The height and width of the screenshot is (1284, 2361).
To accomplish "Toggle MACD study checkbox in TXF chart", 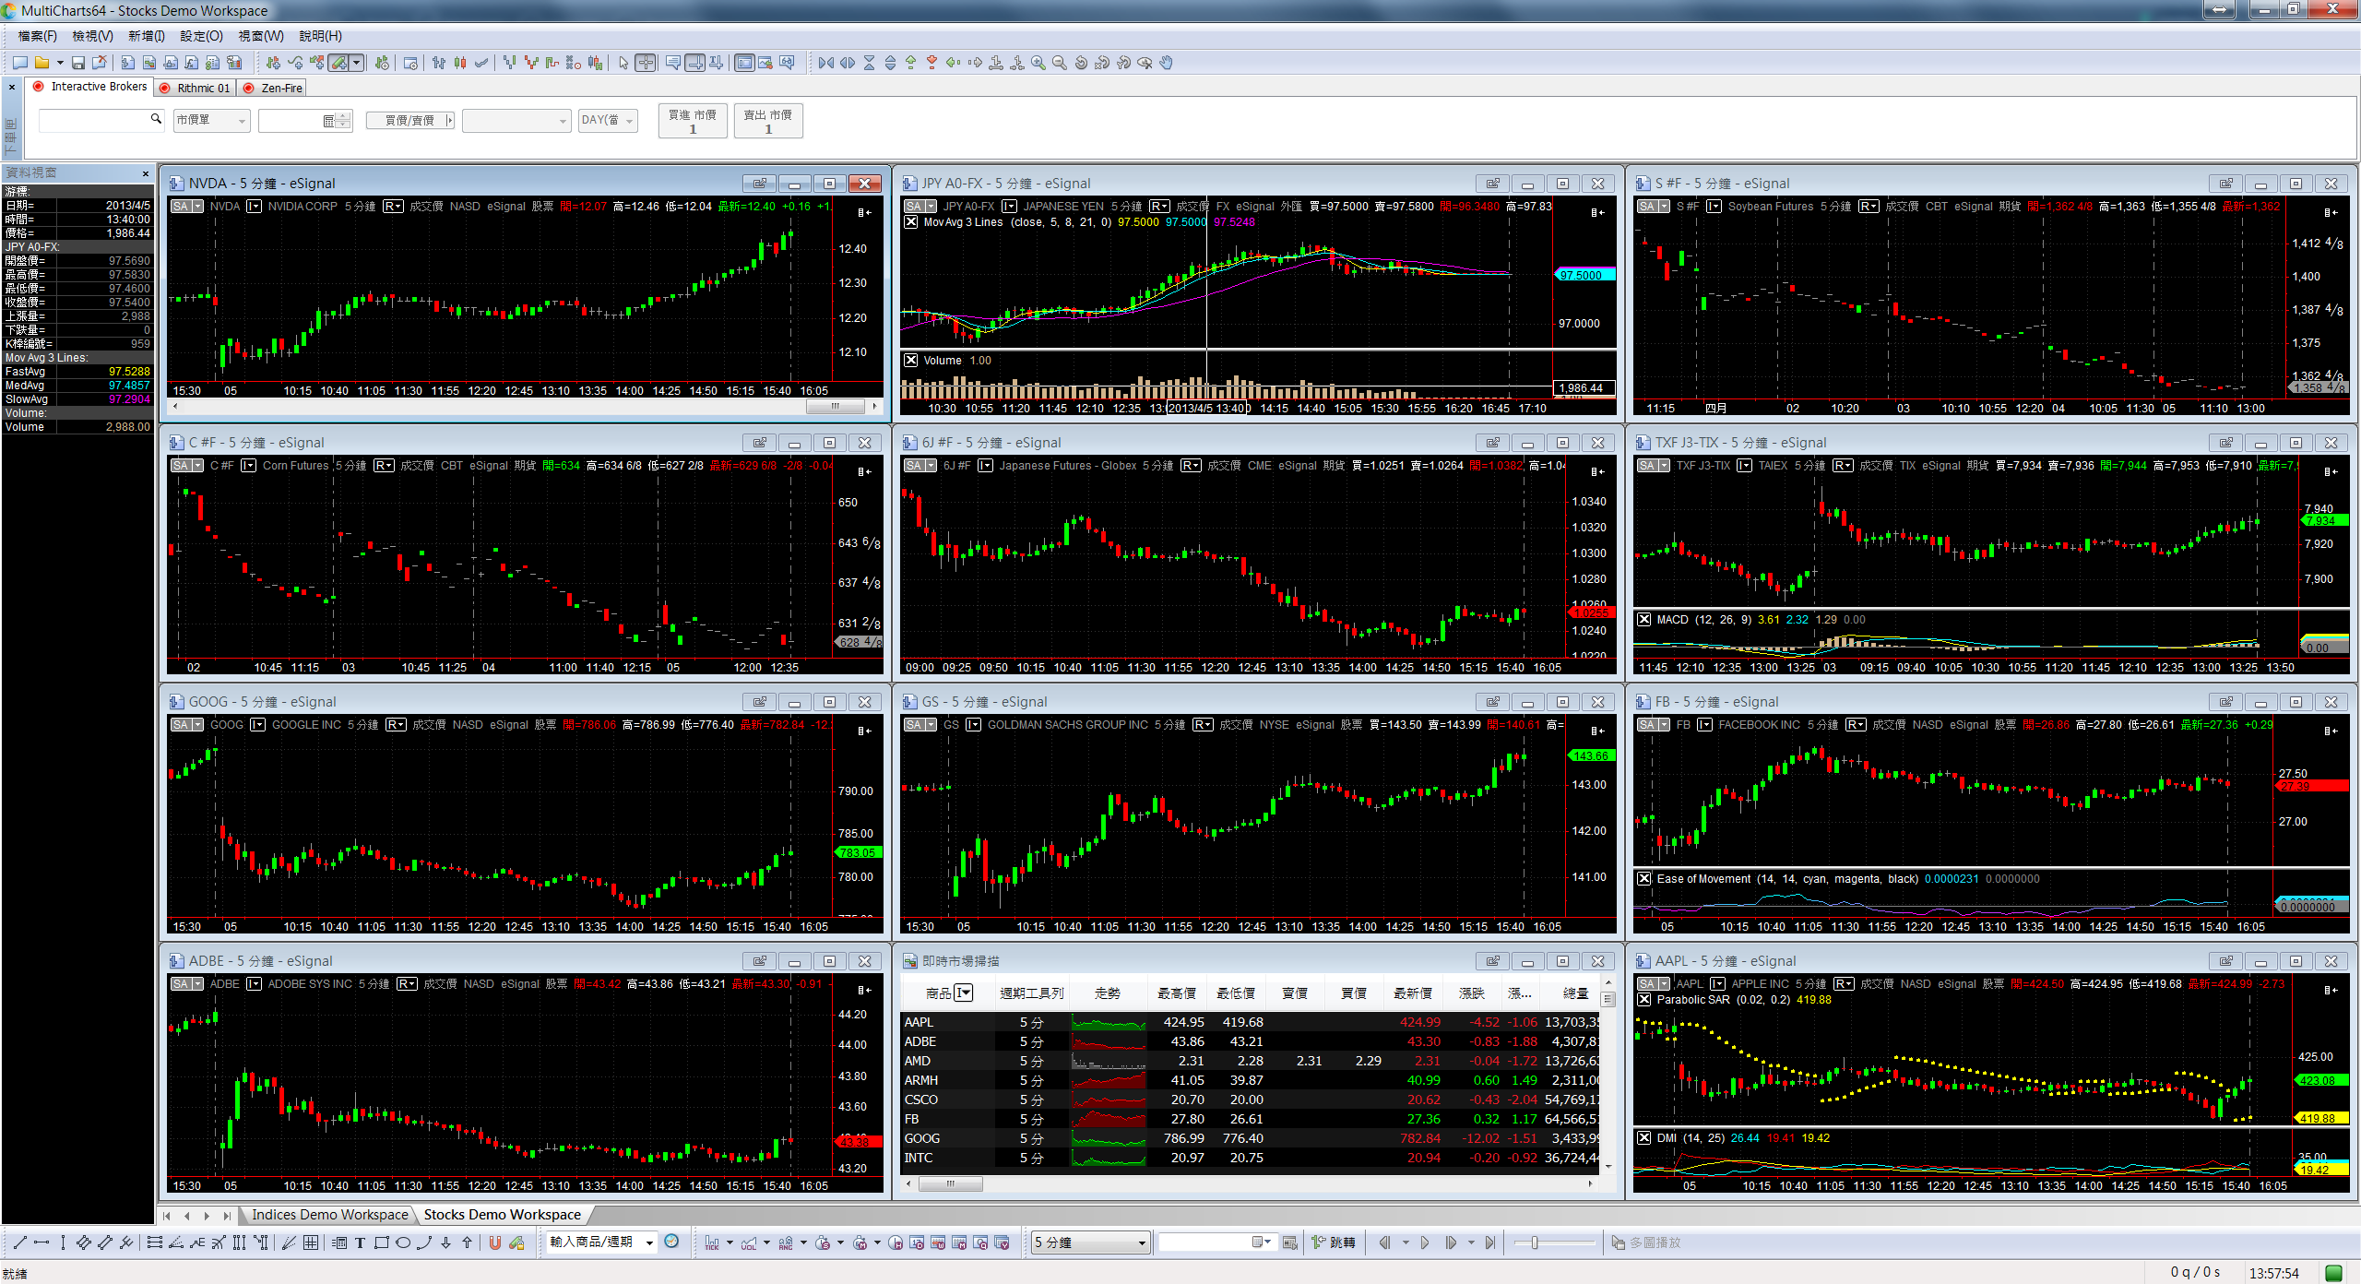I will [x=1644, y=620].
